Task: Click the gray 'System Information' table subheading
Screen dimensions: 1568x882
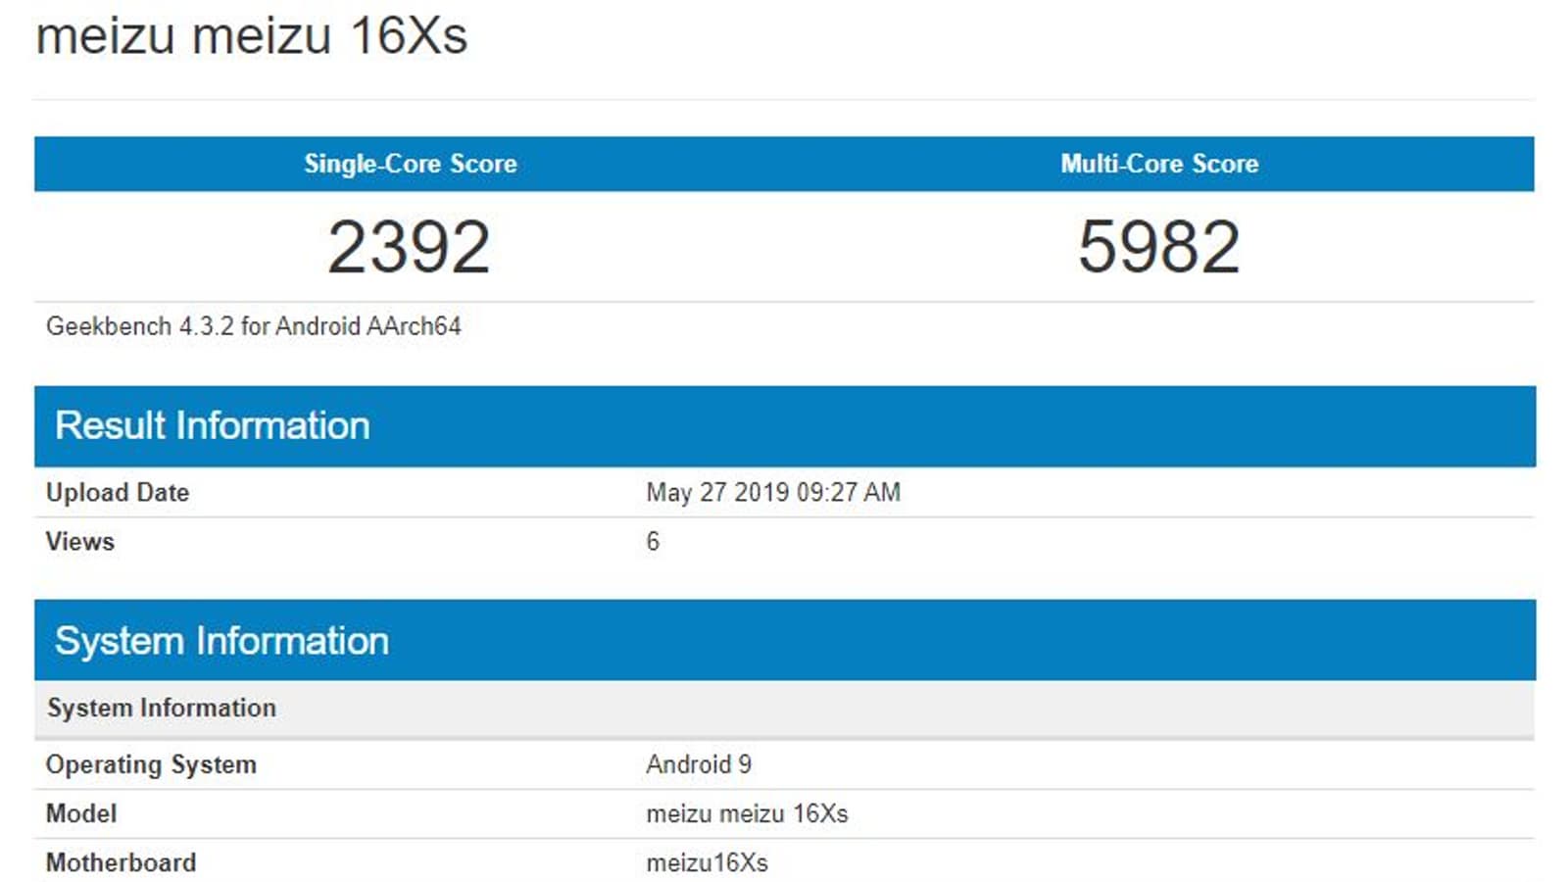Action: [784, 708]
